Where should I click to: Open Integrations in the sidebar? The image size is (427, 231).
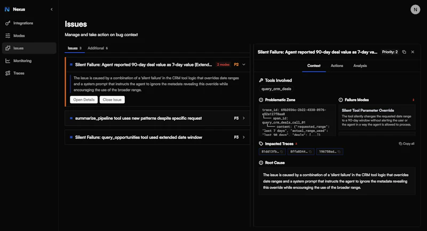(29, 23)
